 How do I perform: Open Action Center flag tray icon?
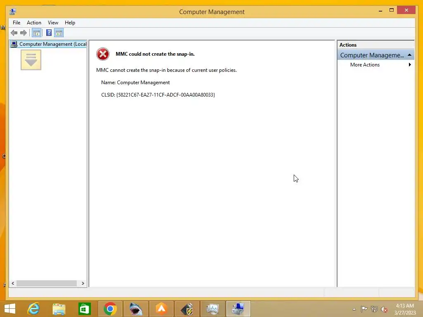[x=364, y=309]
